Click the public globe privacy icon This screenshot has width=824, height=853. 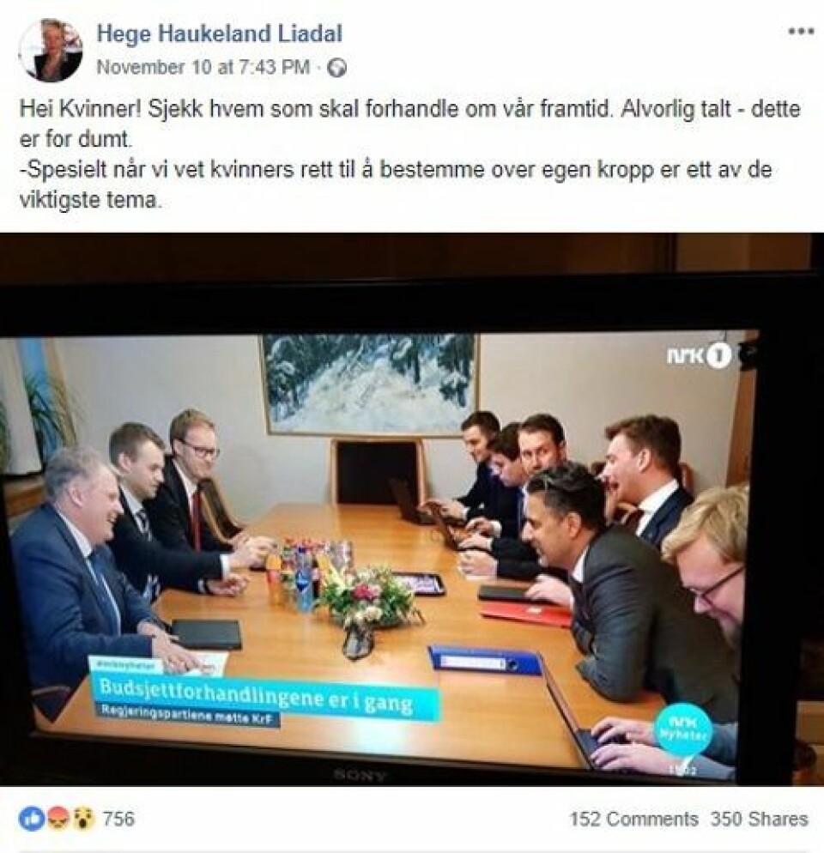tap(337, 69)
